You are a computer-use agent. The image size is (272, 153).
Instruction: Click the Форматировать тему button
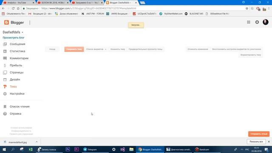(x=251, y=55)
